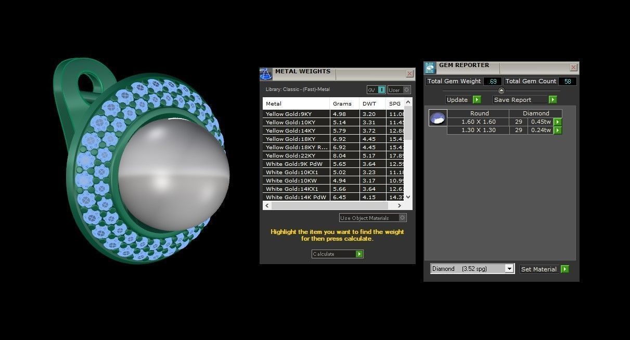The image size is (630, 340).
Task: Click the Total Gem Count 58 field
Action: coord(568,81)
